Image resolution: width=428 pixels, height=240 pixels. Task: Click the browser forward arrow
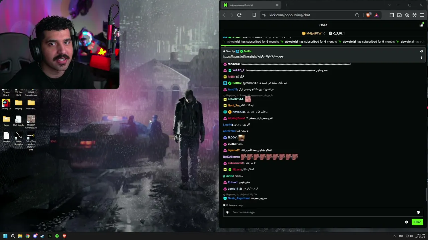(x=231, y=15)
